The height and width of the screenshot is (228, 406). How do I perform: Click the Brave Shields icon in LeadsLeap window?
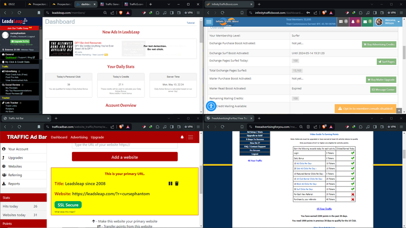pos(121,13)
